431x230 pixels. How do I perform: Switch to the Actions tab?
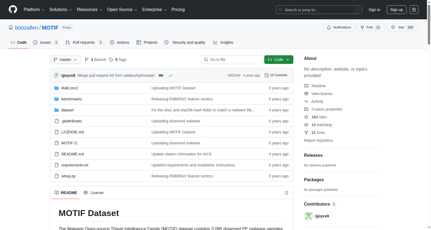pyautogui.click(x=120, y=42)
